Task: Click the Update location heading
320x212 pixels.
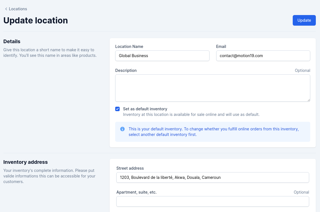Action: tap(36, 20)
